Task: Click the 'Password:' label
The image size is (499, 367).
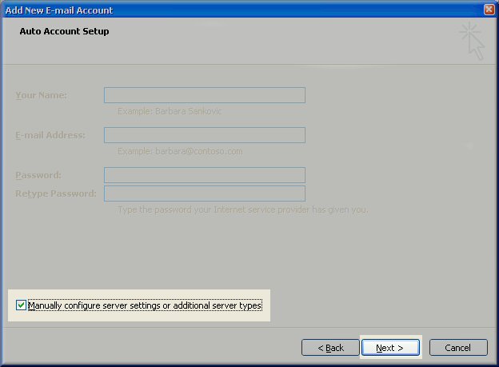Action: (38, 175)
